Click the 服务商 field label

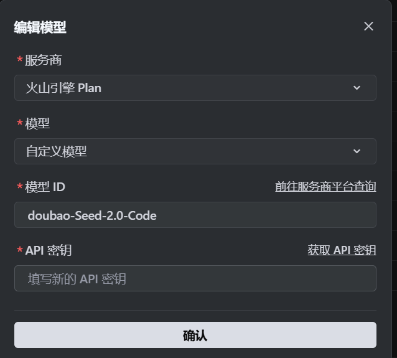(x=44, y=60)
